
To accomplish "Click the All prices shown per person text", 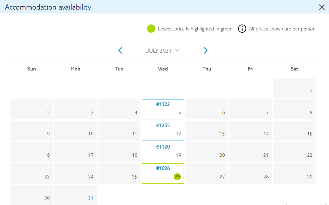I will point(282,29).
